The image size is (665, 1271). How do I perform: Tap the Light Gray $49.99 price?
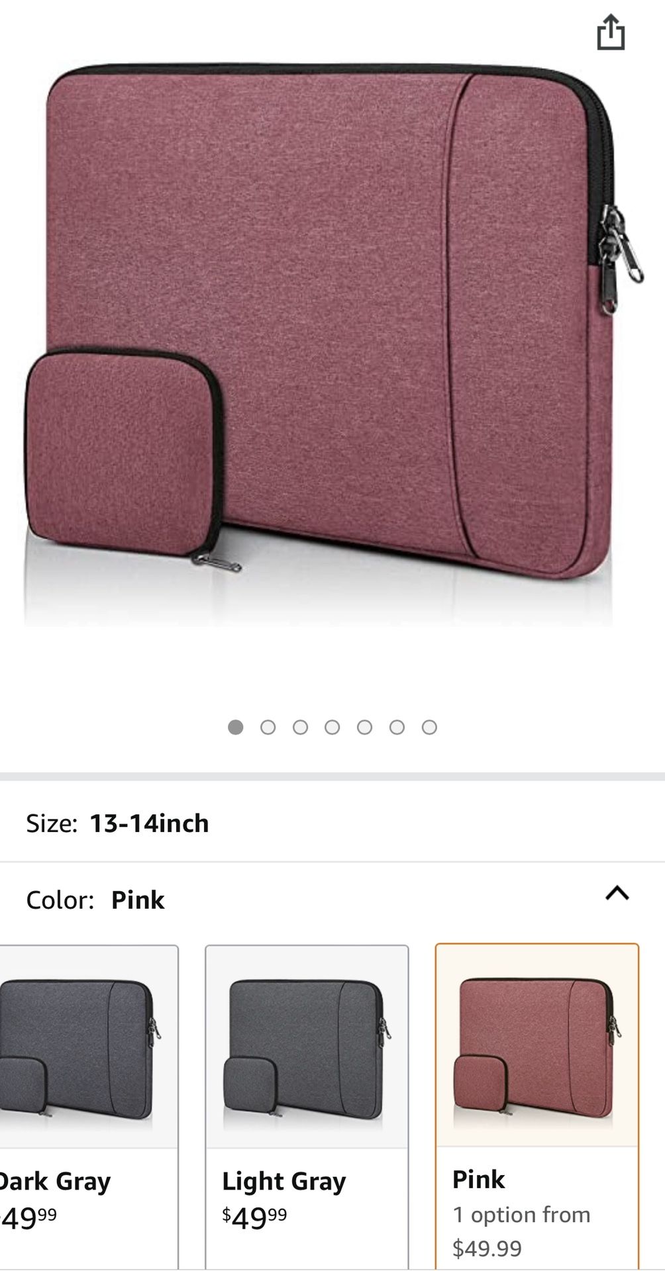click(x=254, y=1217)
